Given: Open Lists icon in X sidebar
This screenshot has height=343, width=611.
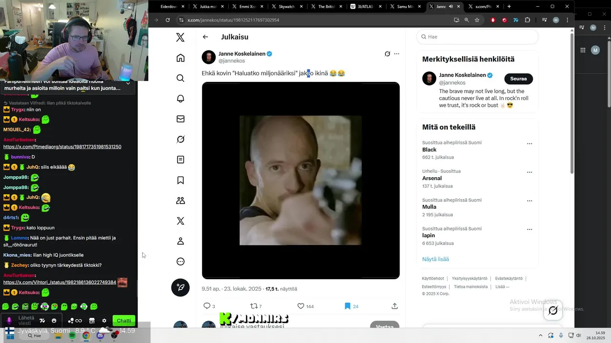Looking at the screenshot, I should [180, 160].
